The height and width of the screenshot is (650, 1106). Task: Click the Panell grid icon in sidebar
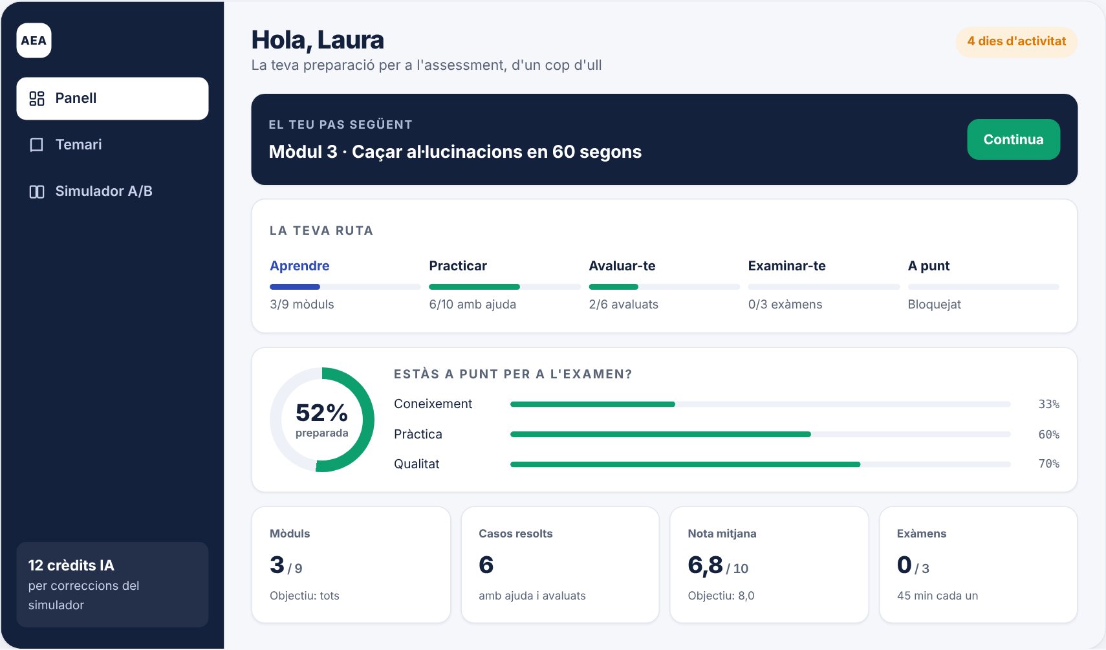point(37,98)
